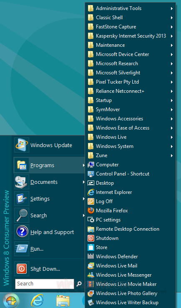
Task: Click the Shut Down... button
Action: coord(49,269)
